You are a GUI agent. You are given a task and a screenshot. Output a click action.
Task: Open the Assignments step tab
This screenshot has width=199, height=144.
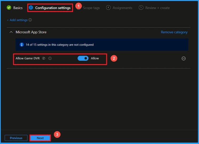point(119,8)
